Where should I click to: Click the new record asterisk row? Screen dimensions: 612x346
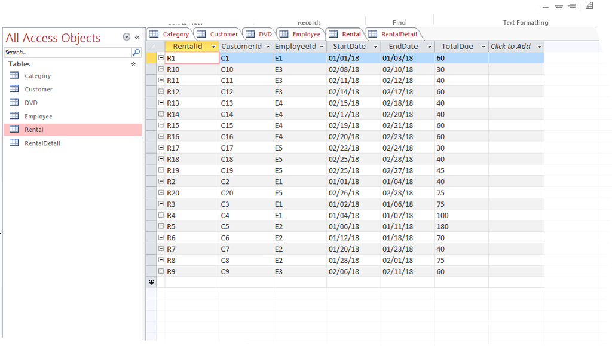(152, 282)
